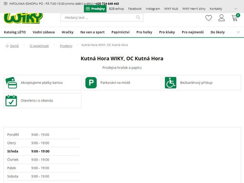Click the weekend calendar check icon
Viewport: 244px width, 183px height.
11,101
